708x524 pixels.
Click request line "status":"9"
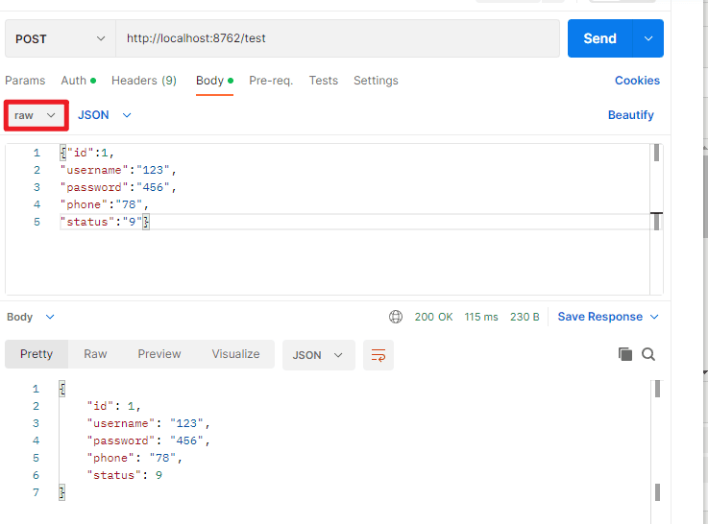105,222
